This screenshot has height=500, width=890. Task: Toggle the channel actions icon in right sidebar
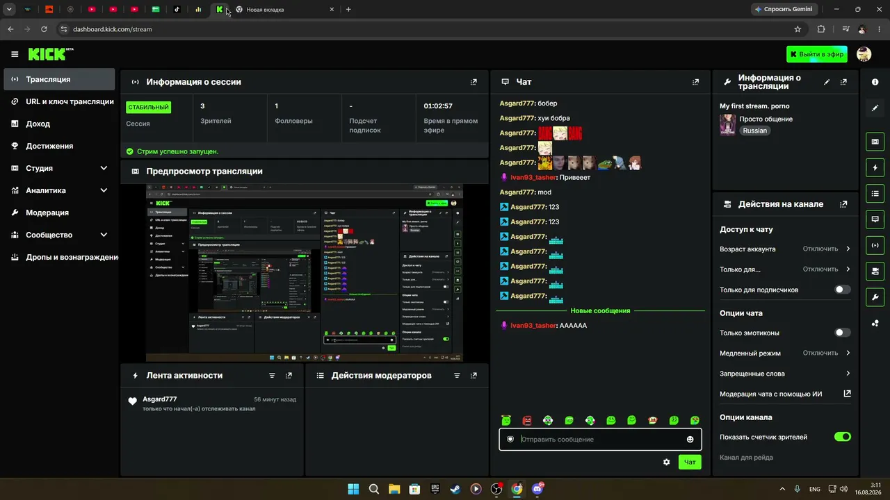coord(875,271)
